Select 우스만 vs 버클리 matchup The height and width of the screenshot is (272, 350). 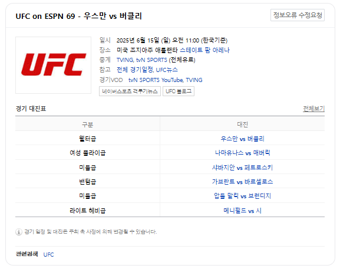[x=242, y=139]
